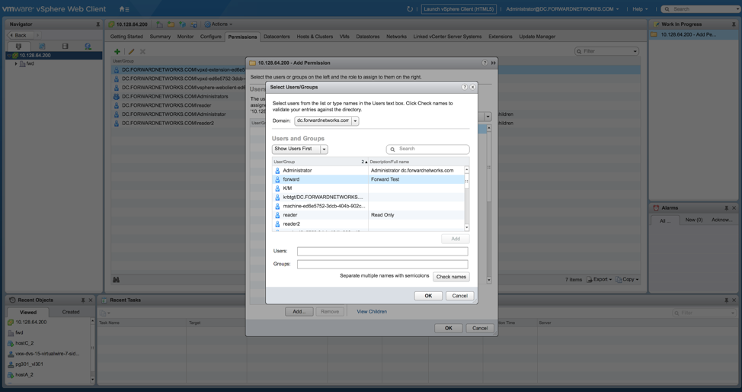Click Cancel in Add Permission dialog
742x392 pixels.
click(x=480, y=328)
